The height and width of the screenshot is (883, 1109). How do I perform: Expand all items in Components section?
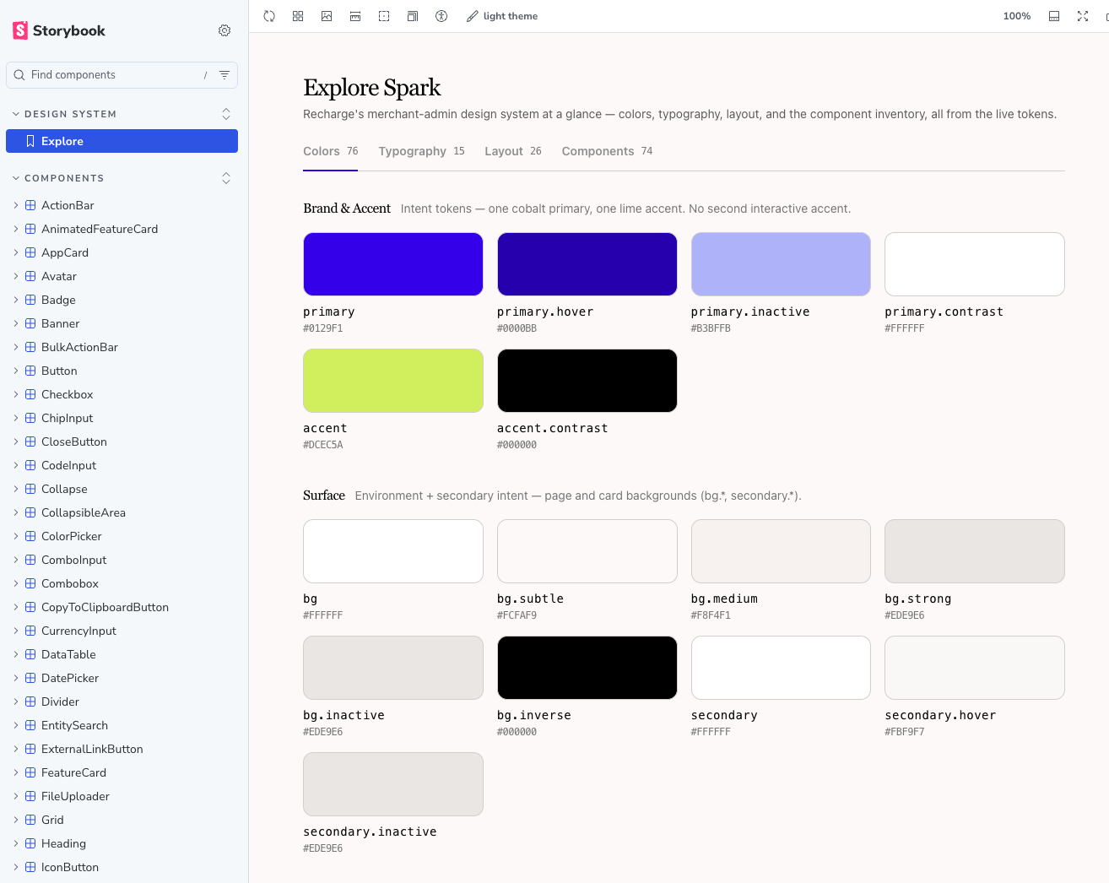[226, 178]
